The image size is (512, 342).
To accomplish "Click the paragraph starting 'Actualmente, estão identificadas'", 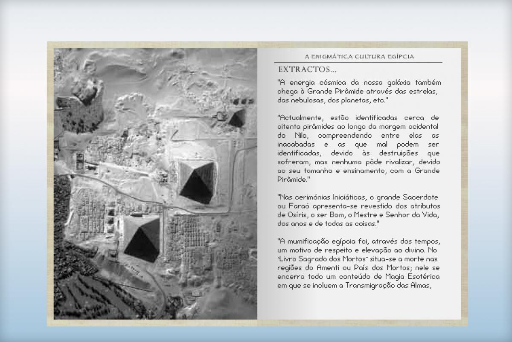I will [358, 148].
